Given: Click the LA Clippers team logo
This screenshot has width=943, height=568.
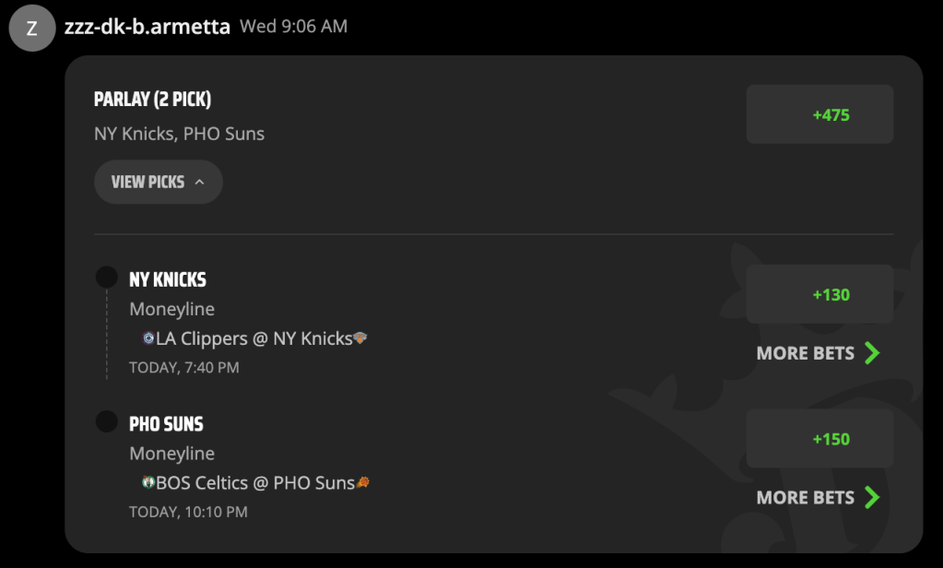Looking at the screenshot, I should point(147,338).
